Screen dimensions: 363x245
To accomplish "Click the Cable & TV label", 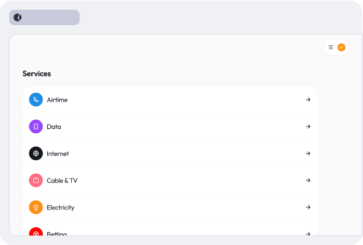I will 62,181.
